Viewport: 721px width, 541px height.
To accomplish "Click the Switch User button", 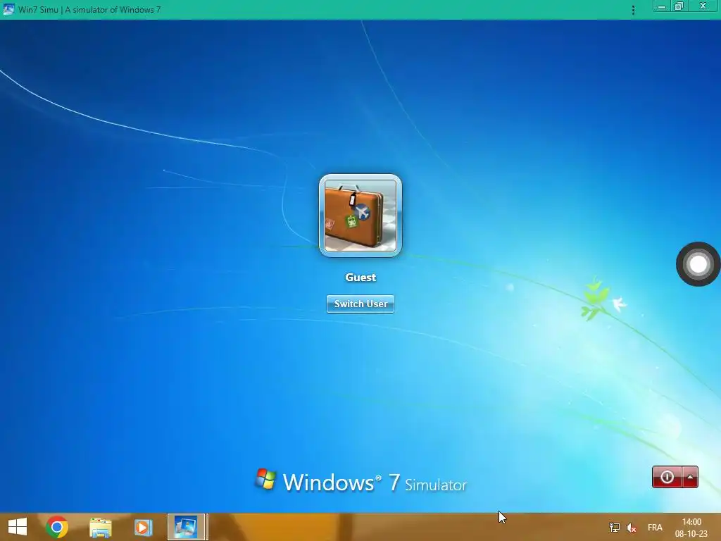I will pos(360,304).
